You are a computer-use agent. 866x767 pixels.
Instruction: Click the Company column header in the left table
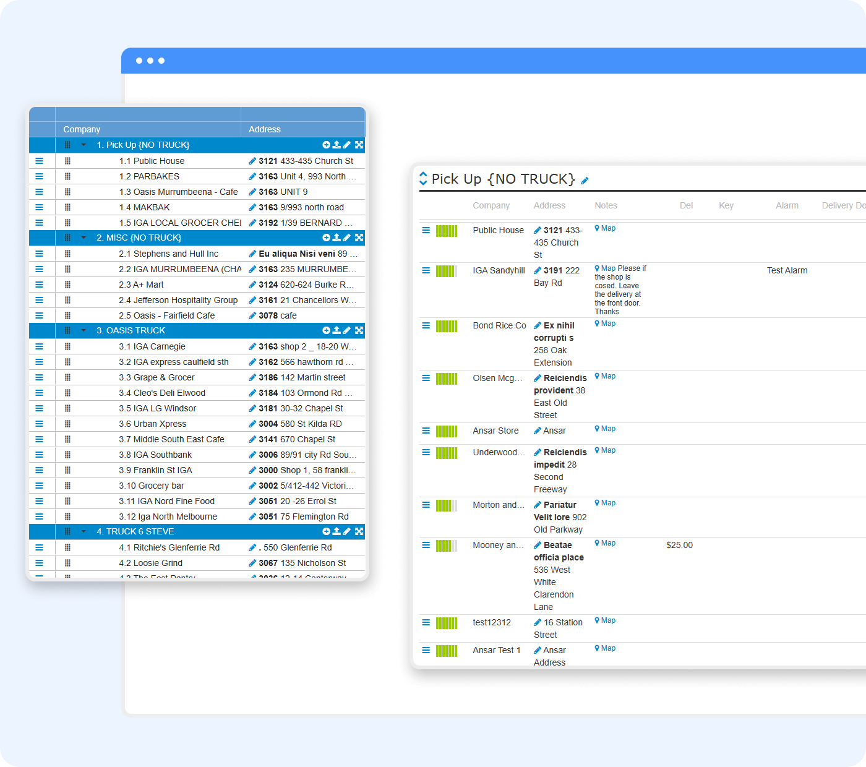[x=82, y=129]
